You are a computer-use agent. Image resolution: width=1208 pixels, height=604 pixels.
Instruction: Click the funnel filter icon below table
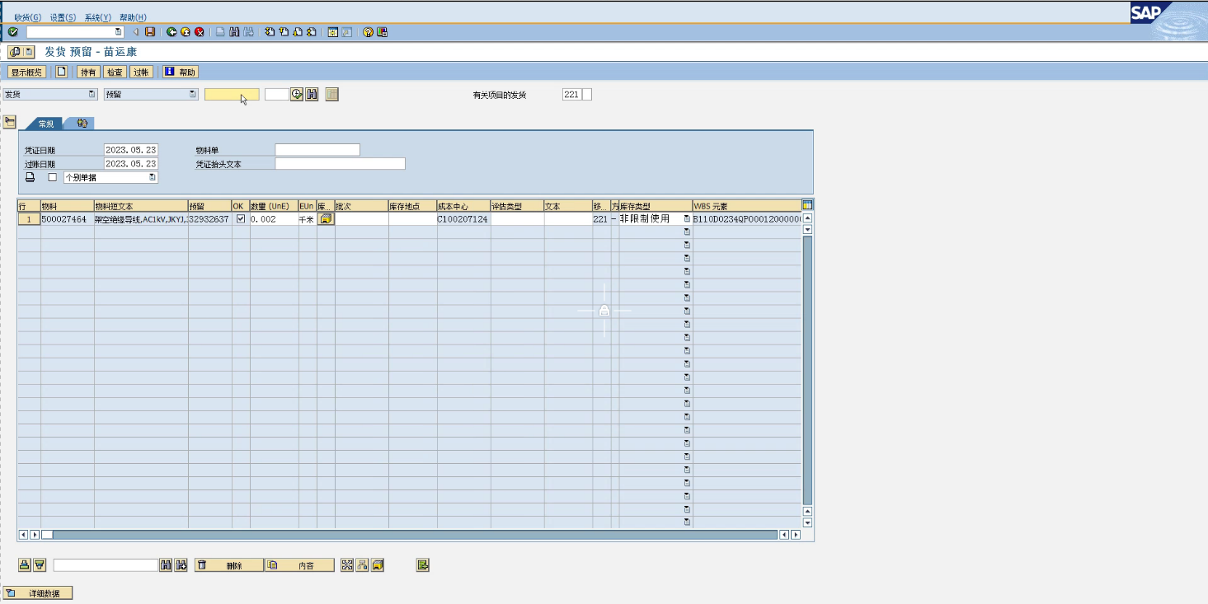(x=39, y=565)
